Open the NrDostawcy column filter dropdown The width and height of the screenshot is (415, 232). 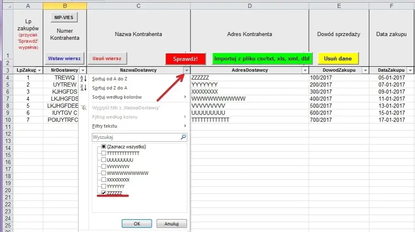point(83,70)
